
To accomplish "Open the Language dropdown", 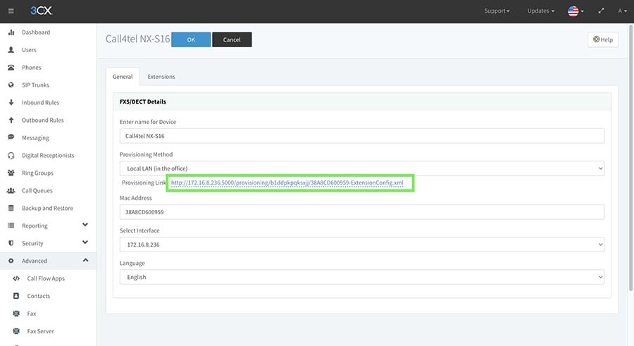I will pyautogui.click(x=361, y=277).
